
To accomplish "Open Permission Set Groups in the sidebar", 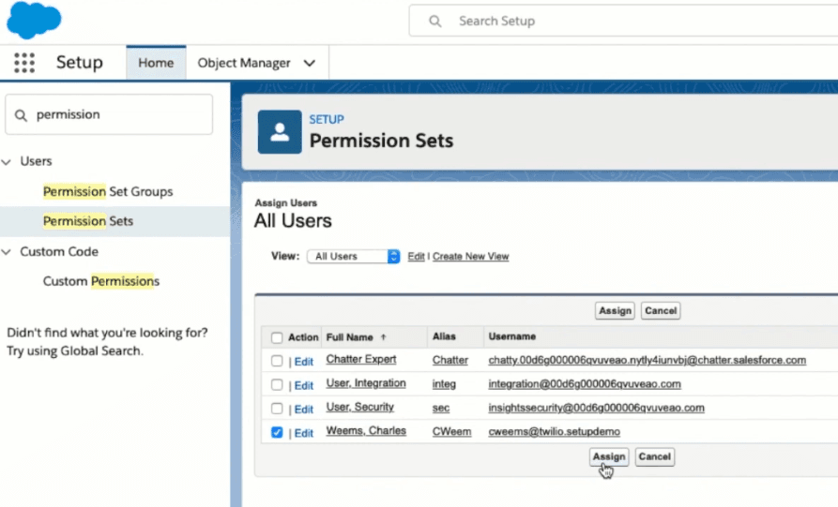I will [x=108, y=191].
